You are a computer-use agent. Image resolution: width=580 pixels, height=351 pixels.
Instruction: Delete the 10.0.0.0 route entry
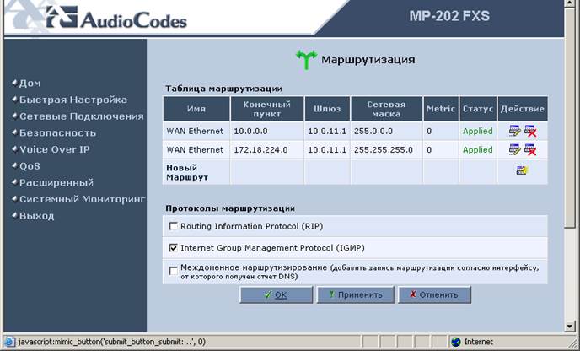tap(530, 131)
